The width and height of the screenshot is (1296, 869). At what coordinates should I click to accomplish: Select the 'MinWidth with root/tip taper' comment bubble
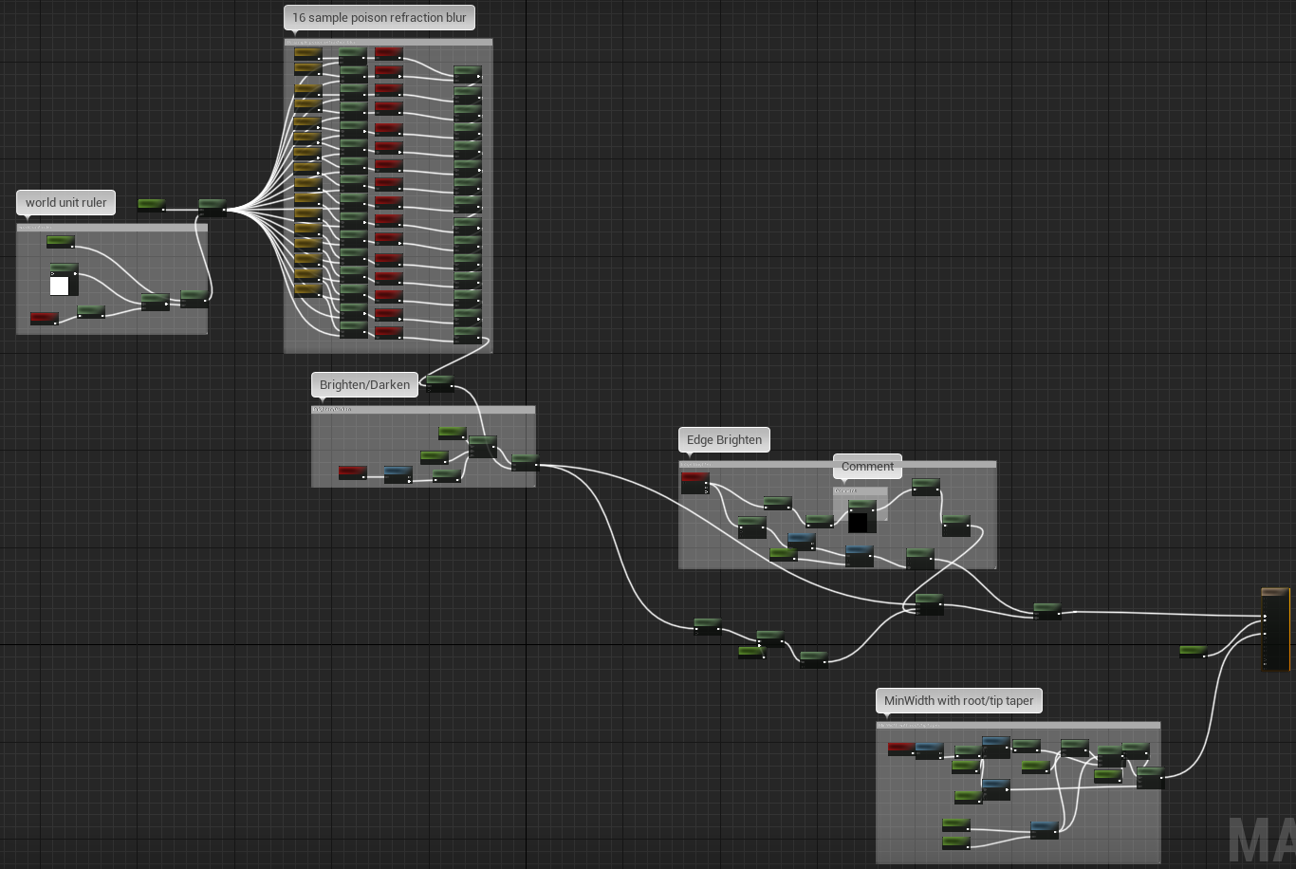(x=958, y=700)
